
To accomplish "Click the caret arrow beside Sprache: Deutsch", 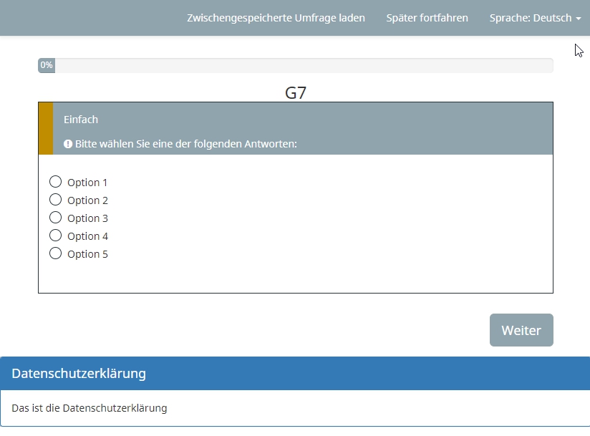I will (x=579, y=19).
